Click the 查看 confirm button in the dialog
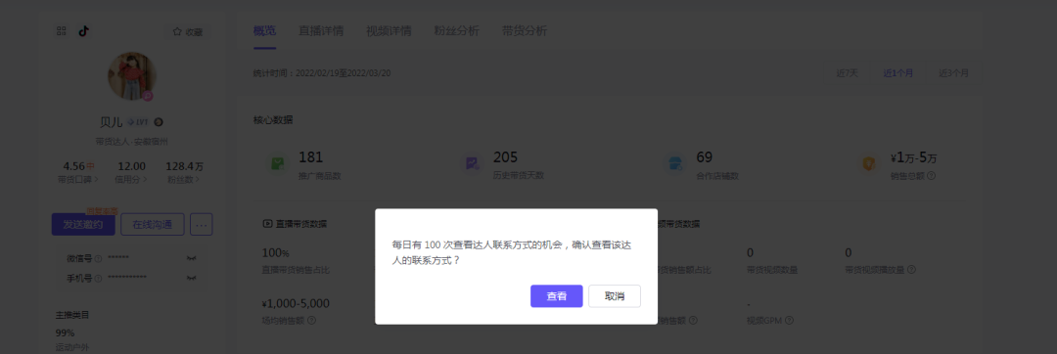 [x=556, y=296]
